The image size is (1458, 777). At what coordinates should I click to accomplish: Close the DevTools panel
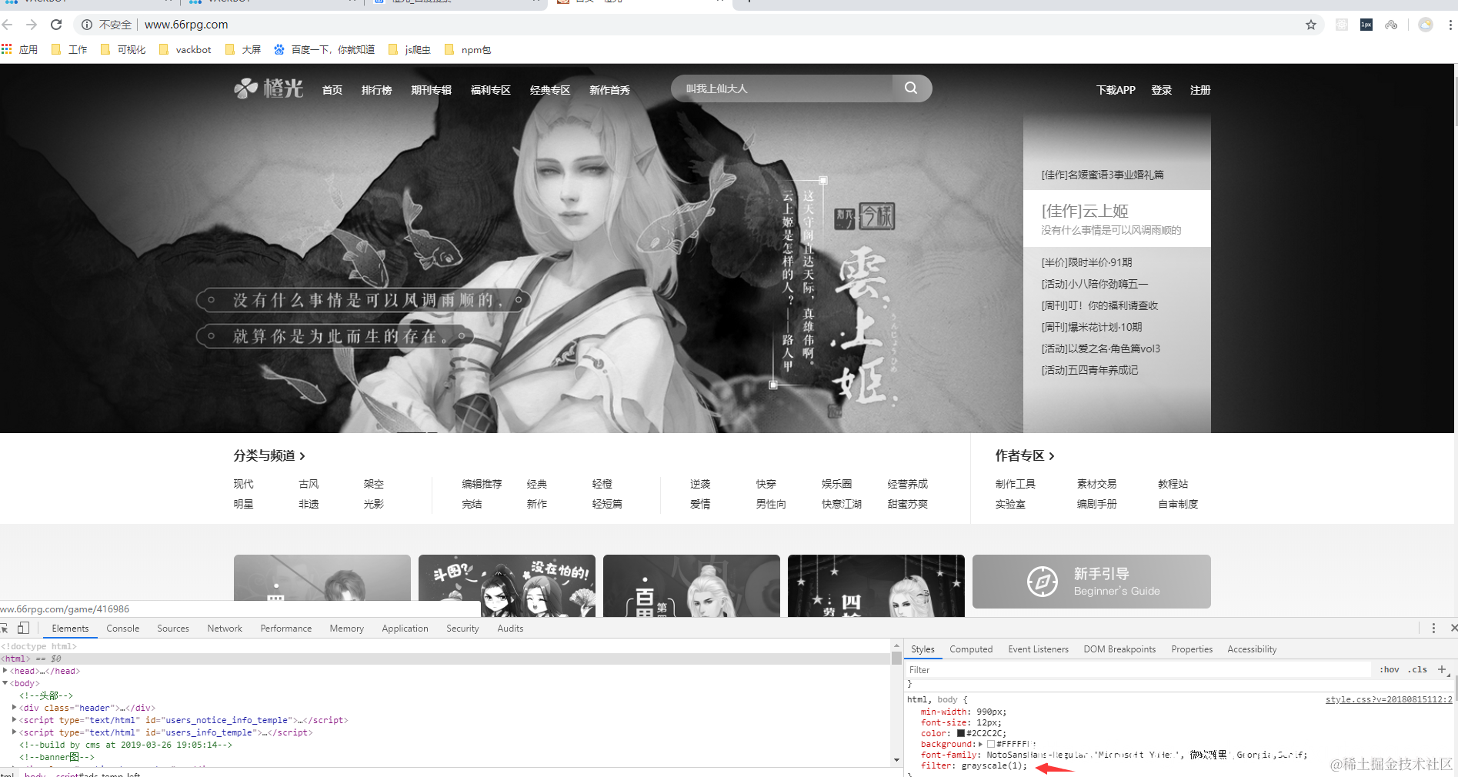point(1453,628)
